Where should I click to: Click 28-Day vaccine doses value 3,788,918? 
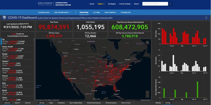pyautogui.click(x=130, y=36)
